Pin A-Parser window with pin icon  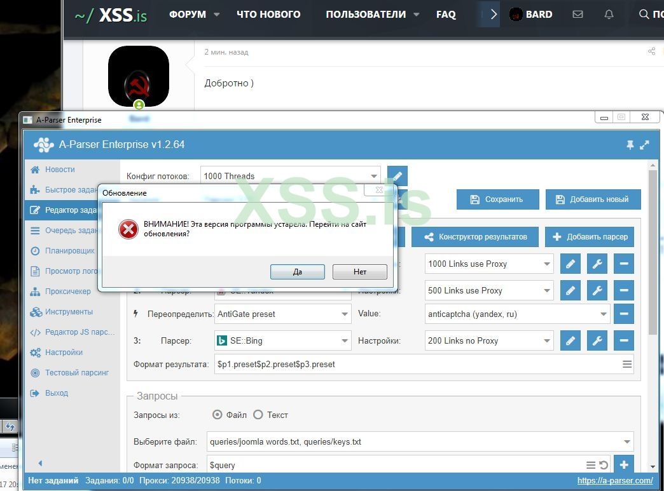click(x=630, y=145)
